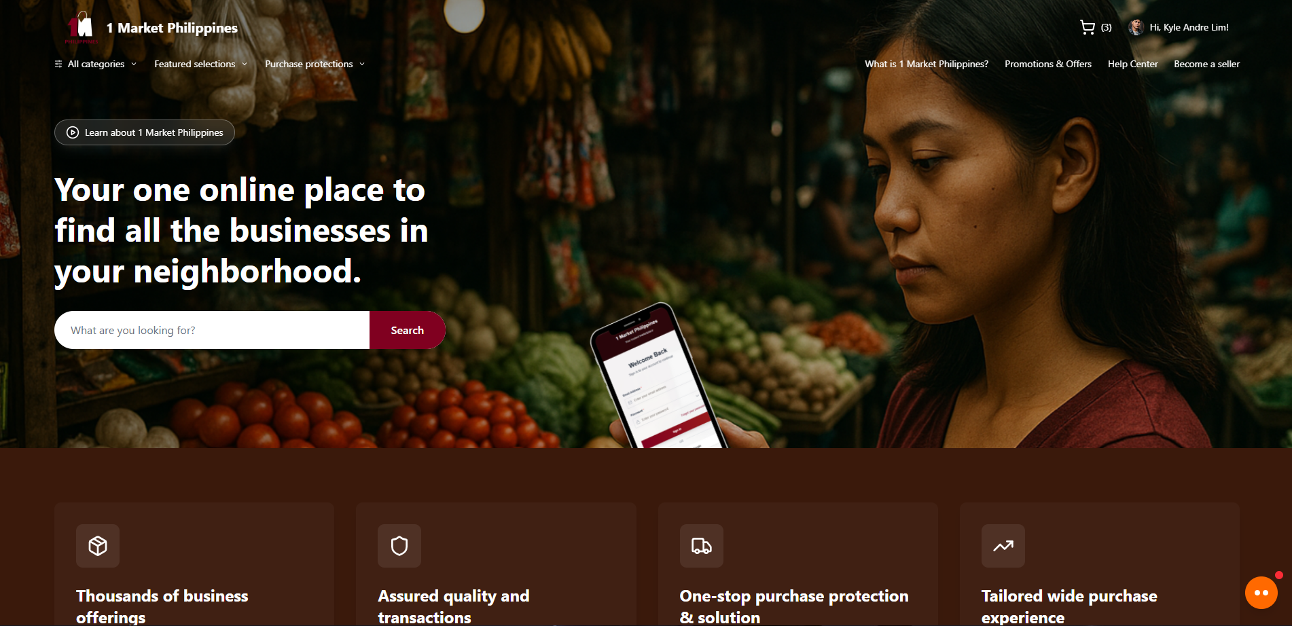Open the orange chat bubble widget
1292x626 pixels.
click(x=1261, y=593)
